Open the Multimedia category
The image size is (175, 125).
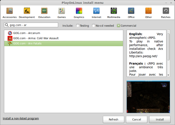[113, 13]
